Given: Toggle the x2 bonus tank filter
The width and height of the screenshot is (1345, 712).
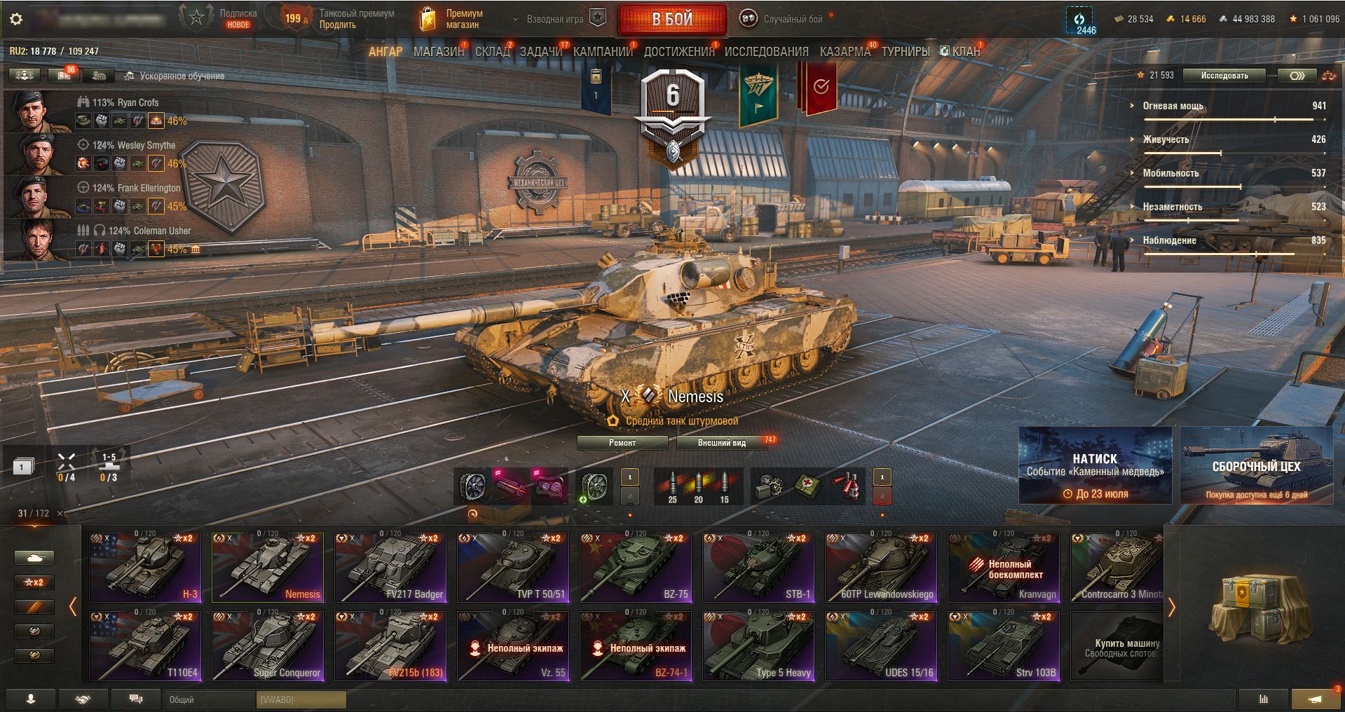Looking at the screenshot, I should 34,582.
